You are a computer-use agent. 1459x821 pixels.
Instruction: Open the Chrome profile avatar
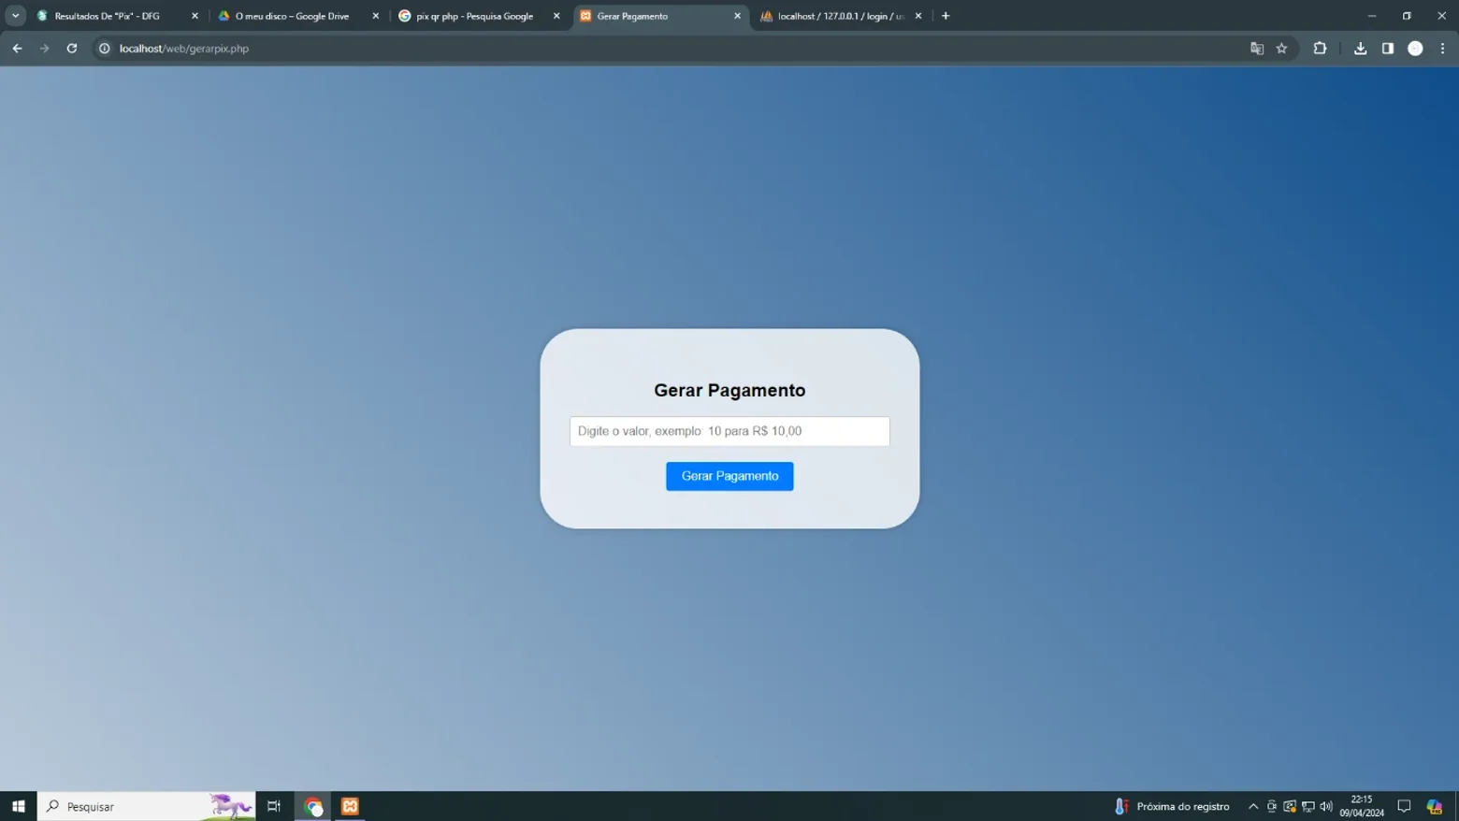[1416, 49]
